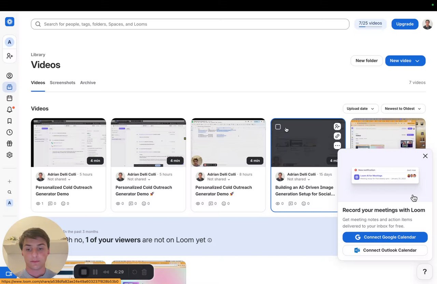Switch to the Archive tab

(88, 83)
